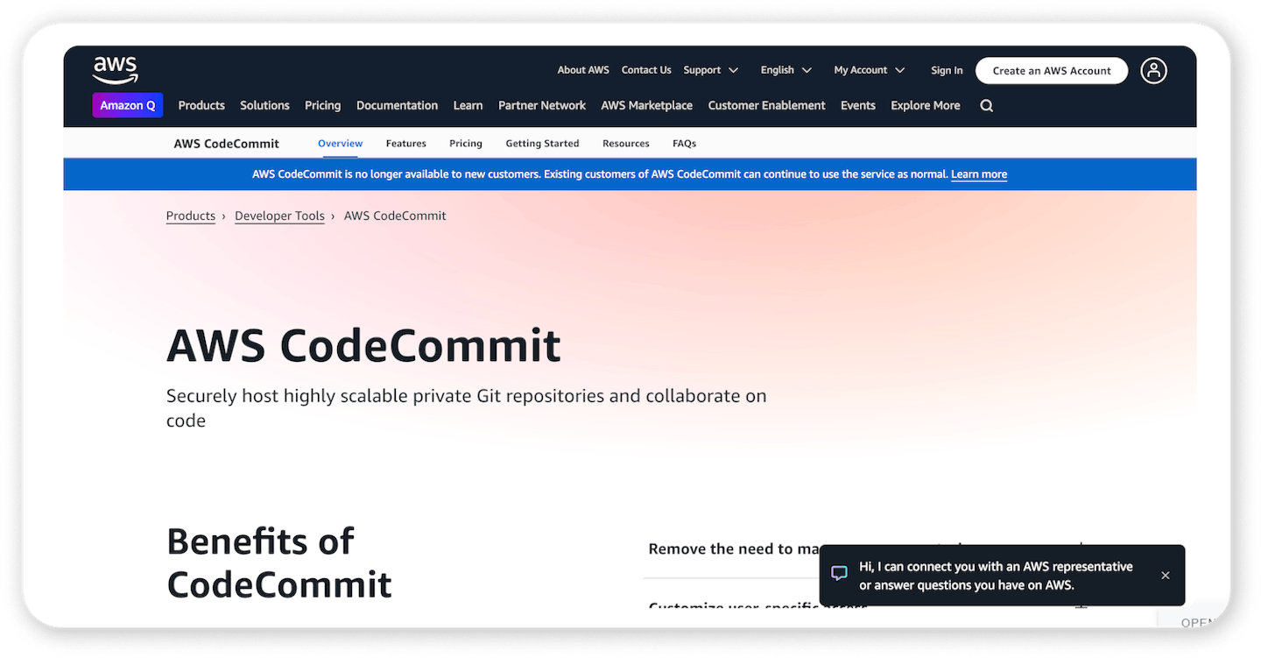The image size is (1261, 658).
Task: Dismiss the AWS representative chat popup
Action: pyautogui.click(x=1165, y=575)
